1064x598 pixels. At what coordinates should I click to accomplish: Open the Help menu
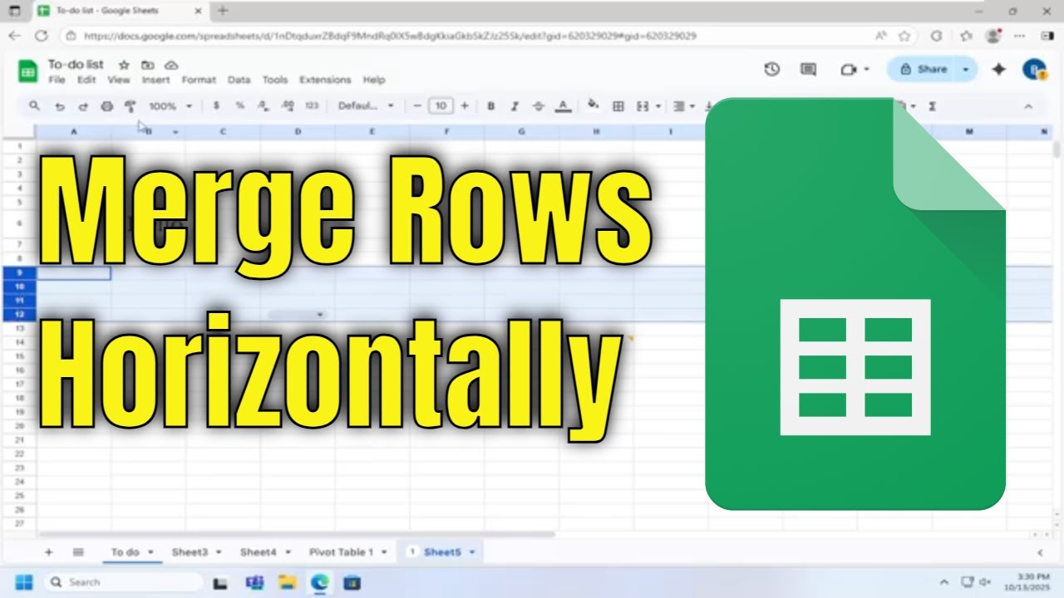click(x=374, y=80)
